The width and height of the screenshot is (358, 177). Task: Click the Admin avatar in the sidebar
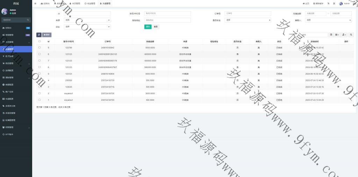[x=5, y=11]
